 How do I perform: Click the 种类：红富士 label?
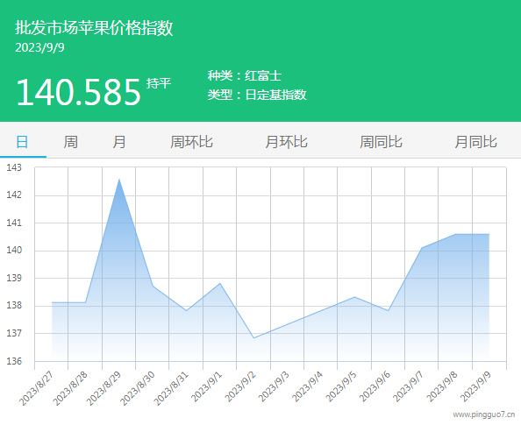[245, 75]
